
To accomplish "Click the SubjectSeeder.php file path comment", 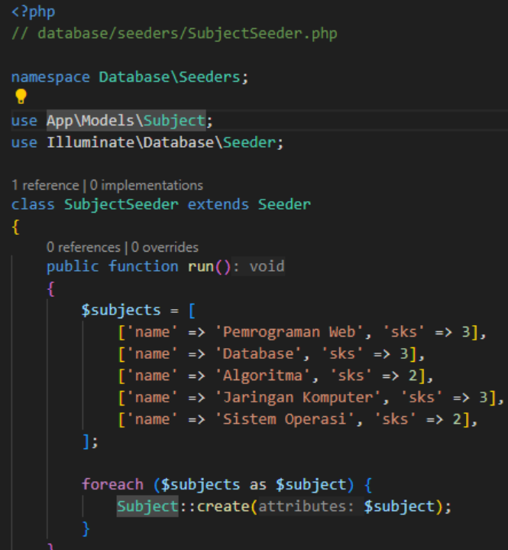I will (186, 34).
